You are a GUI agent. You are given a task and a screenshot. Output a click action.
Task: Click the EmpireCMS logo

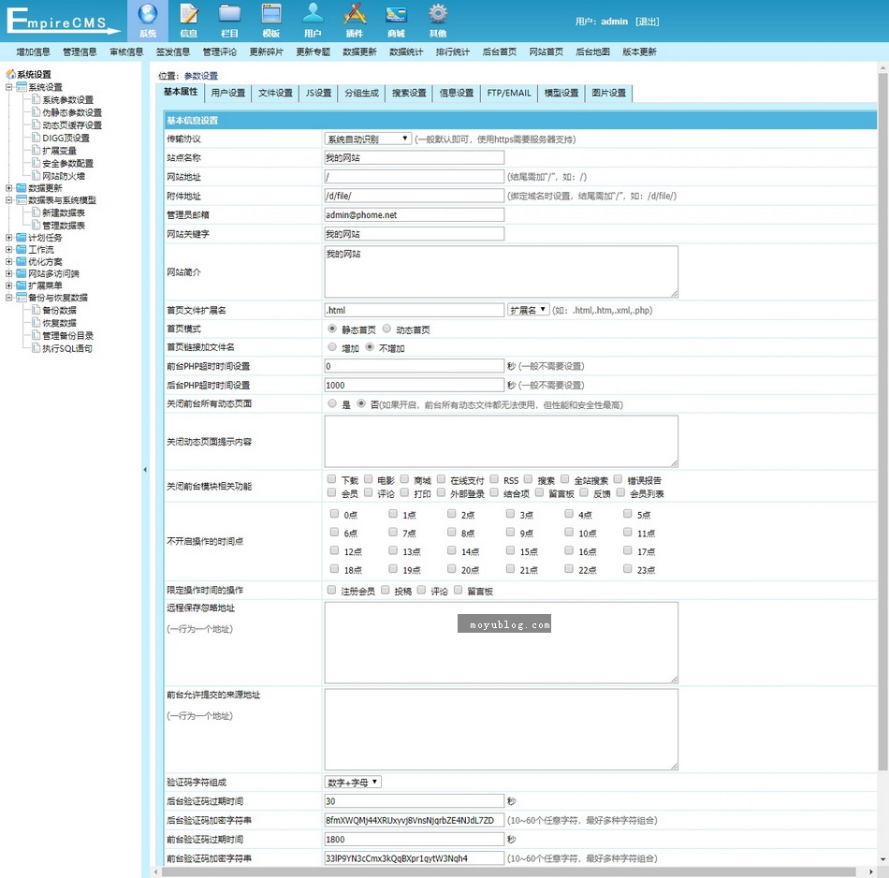coord(64,21)
